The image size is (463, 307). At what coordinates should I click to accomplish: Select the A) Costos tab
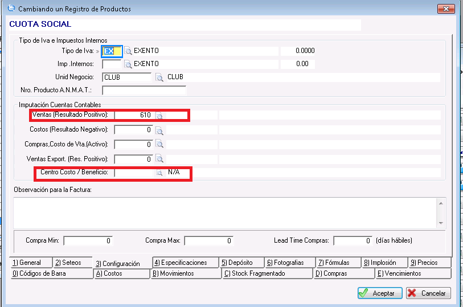point(121,273)
